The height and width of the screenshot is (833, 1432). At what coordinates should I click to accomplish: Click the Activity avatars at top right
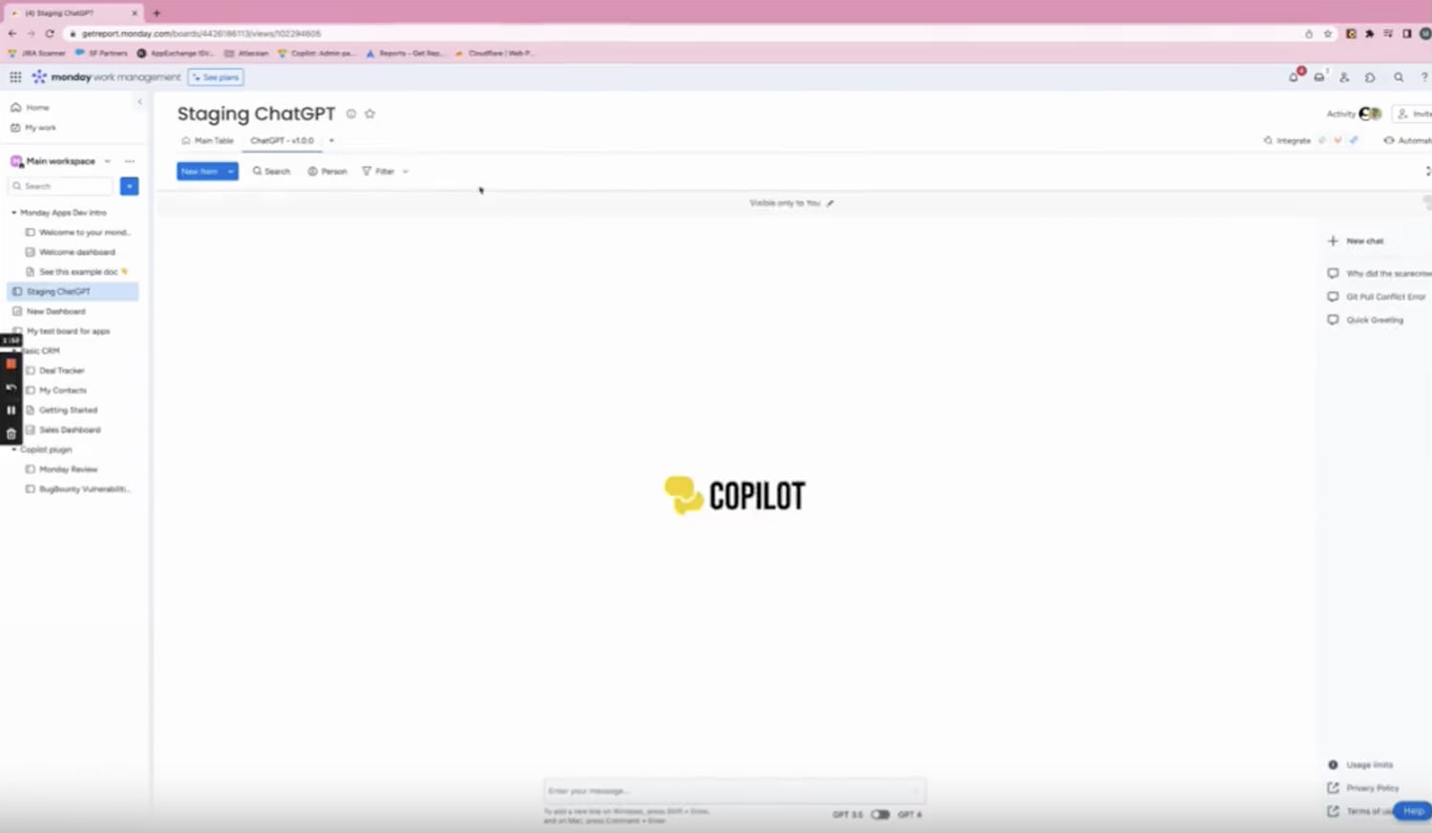click(x=1370, y=114)
